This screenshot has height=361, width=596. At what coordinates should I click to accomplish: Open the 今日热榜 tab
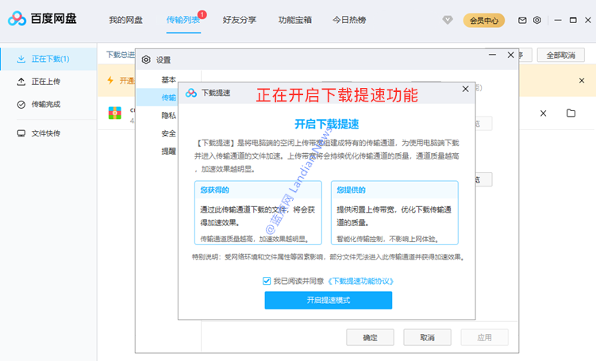pyautogui.click(x=349, y=20)
